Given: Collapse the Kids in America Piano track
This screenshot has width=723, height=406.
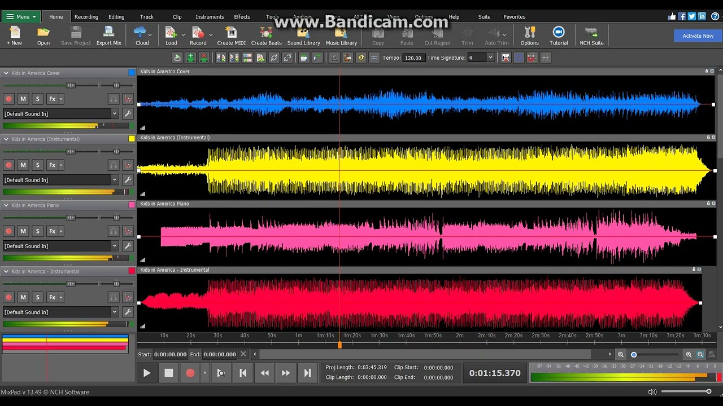Looking at the screenshot, I should coord(6,205).
